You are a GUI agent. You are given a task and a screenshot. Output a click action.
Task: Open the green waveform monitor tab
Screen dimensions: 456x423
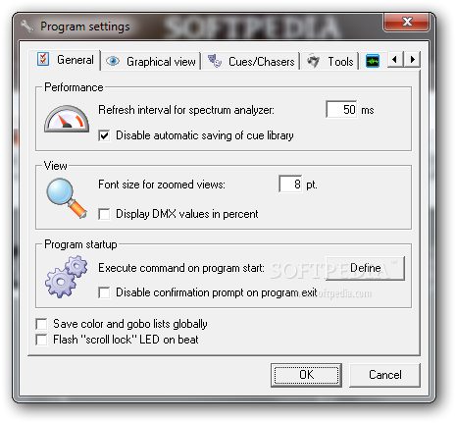(x=373, y=61)
